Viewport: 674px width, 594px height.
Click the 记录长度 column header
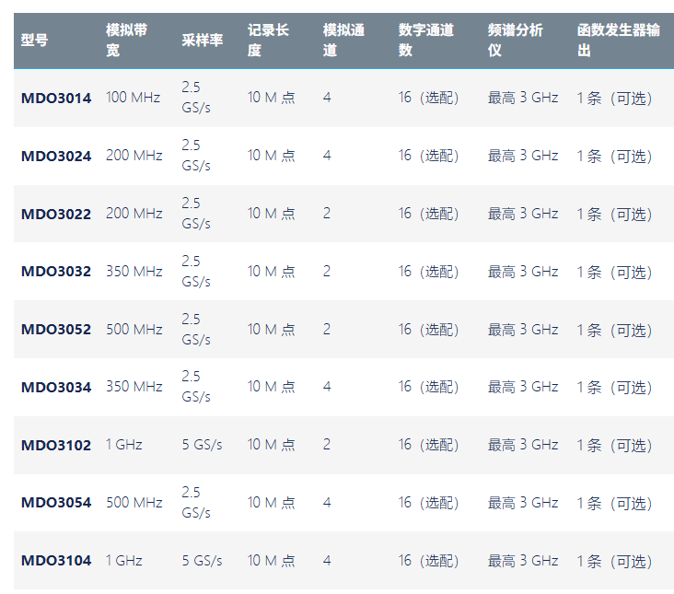(x=268, y=41)
